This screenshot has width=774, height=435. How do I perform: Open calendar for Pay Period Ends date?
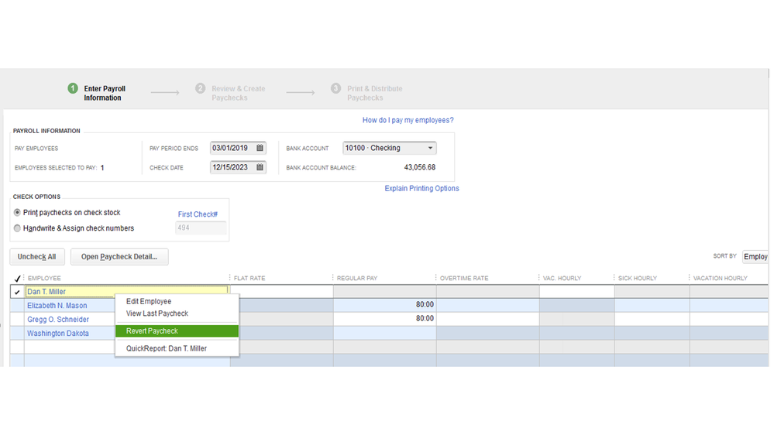click(260, 148)
